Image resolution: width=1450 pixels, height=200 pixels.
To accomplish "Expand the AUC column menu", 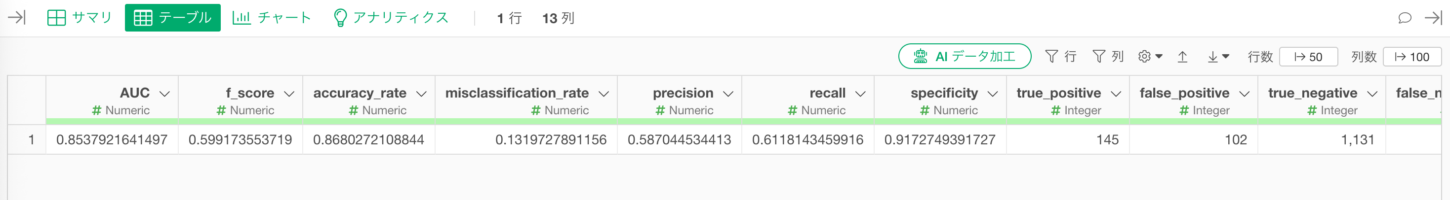I will pyautogui.click(x=164, y=94).
